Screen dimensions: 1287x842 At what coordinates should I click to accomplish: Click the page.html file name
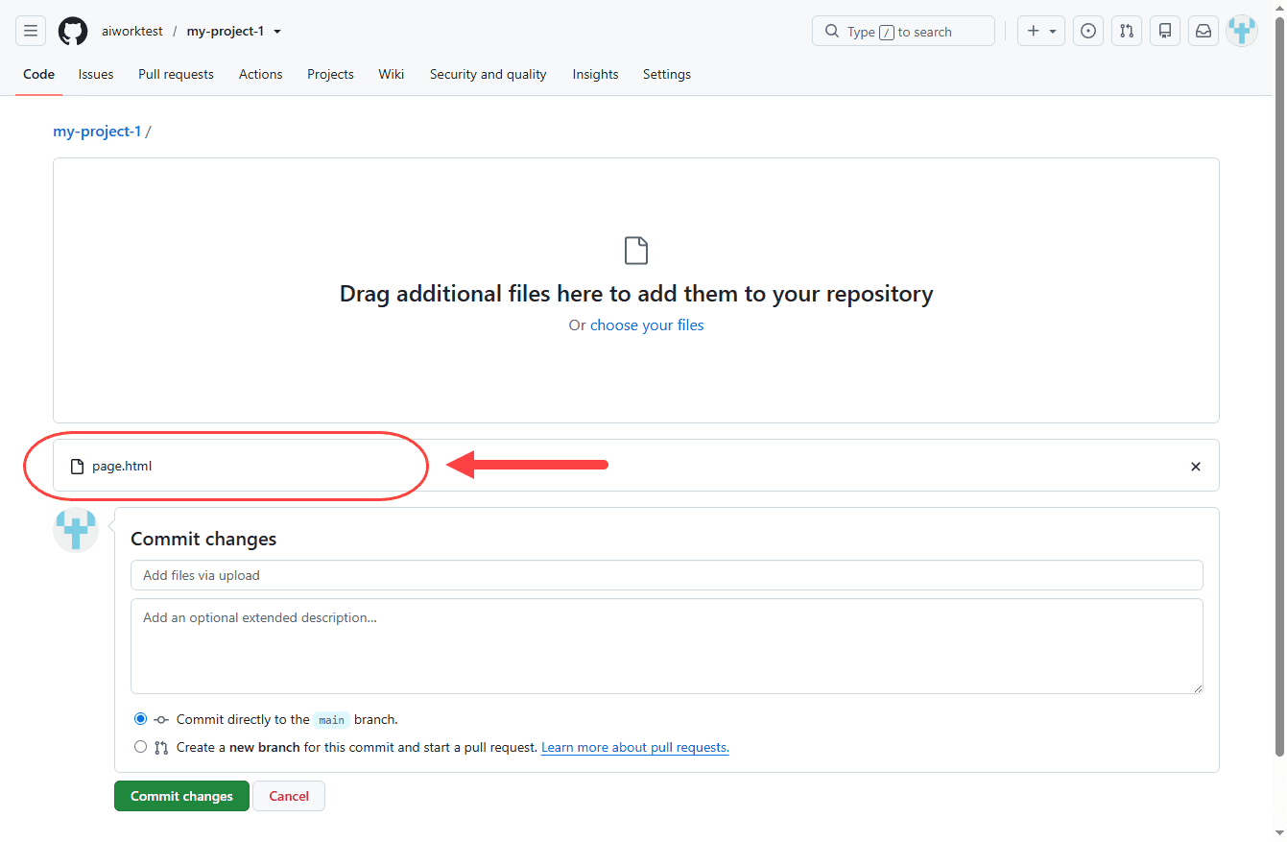122,467
